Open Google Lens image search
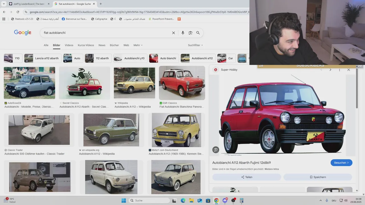Image resolution: width=365 pixels, height=205 pixels. (x=190, y=33)
